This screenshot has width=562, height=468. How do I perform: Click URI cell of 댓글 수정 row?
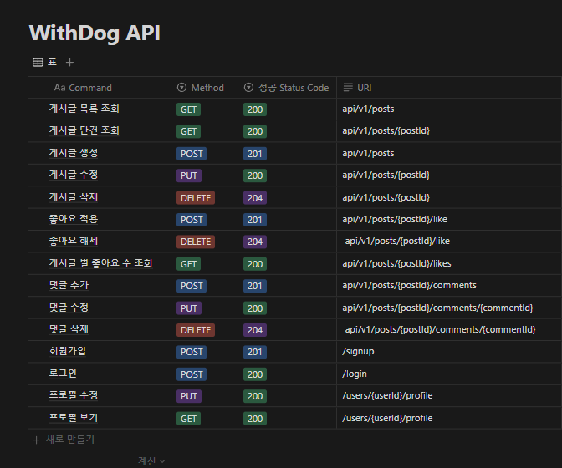point(449,308)
